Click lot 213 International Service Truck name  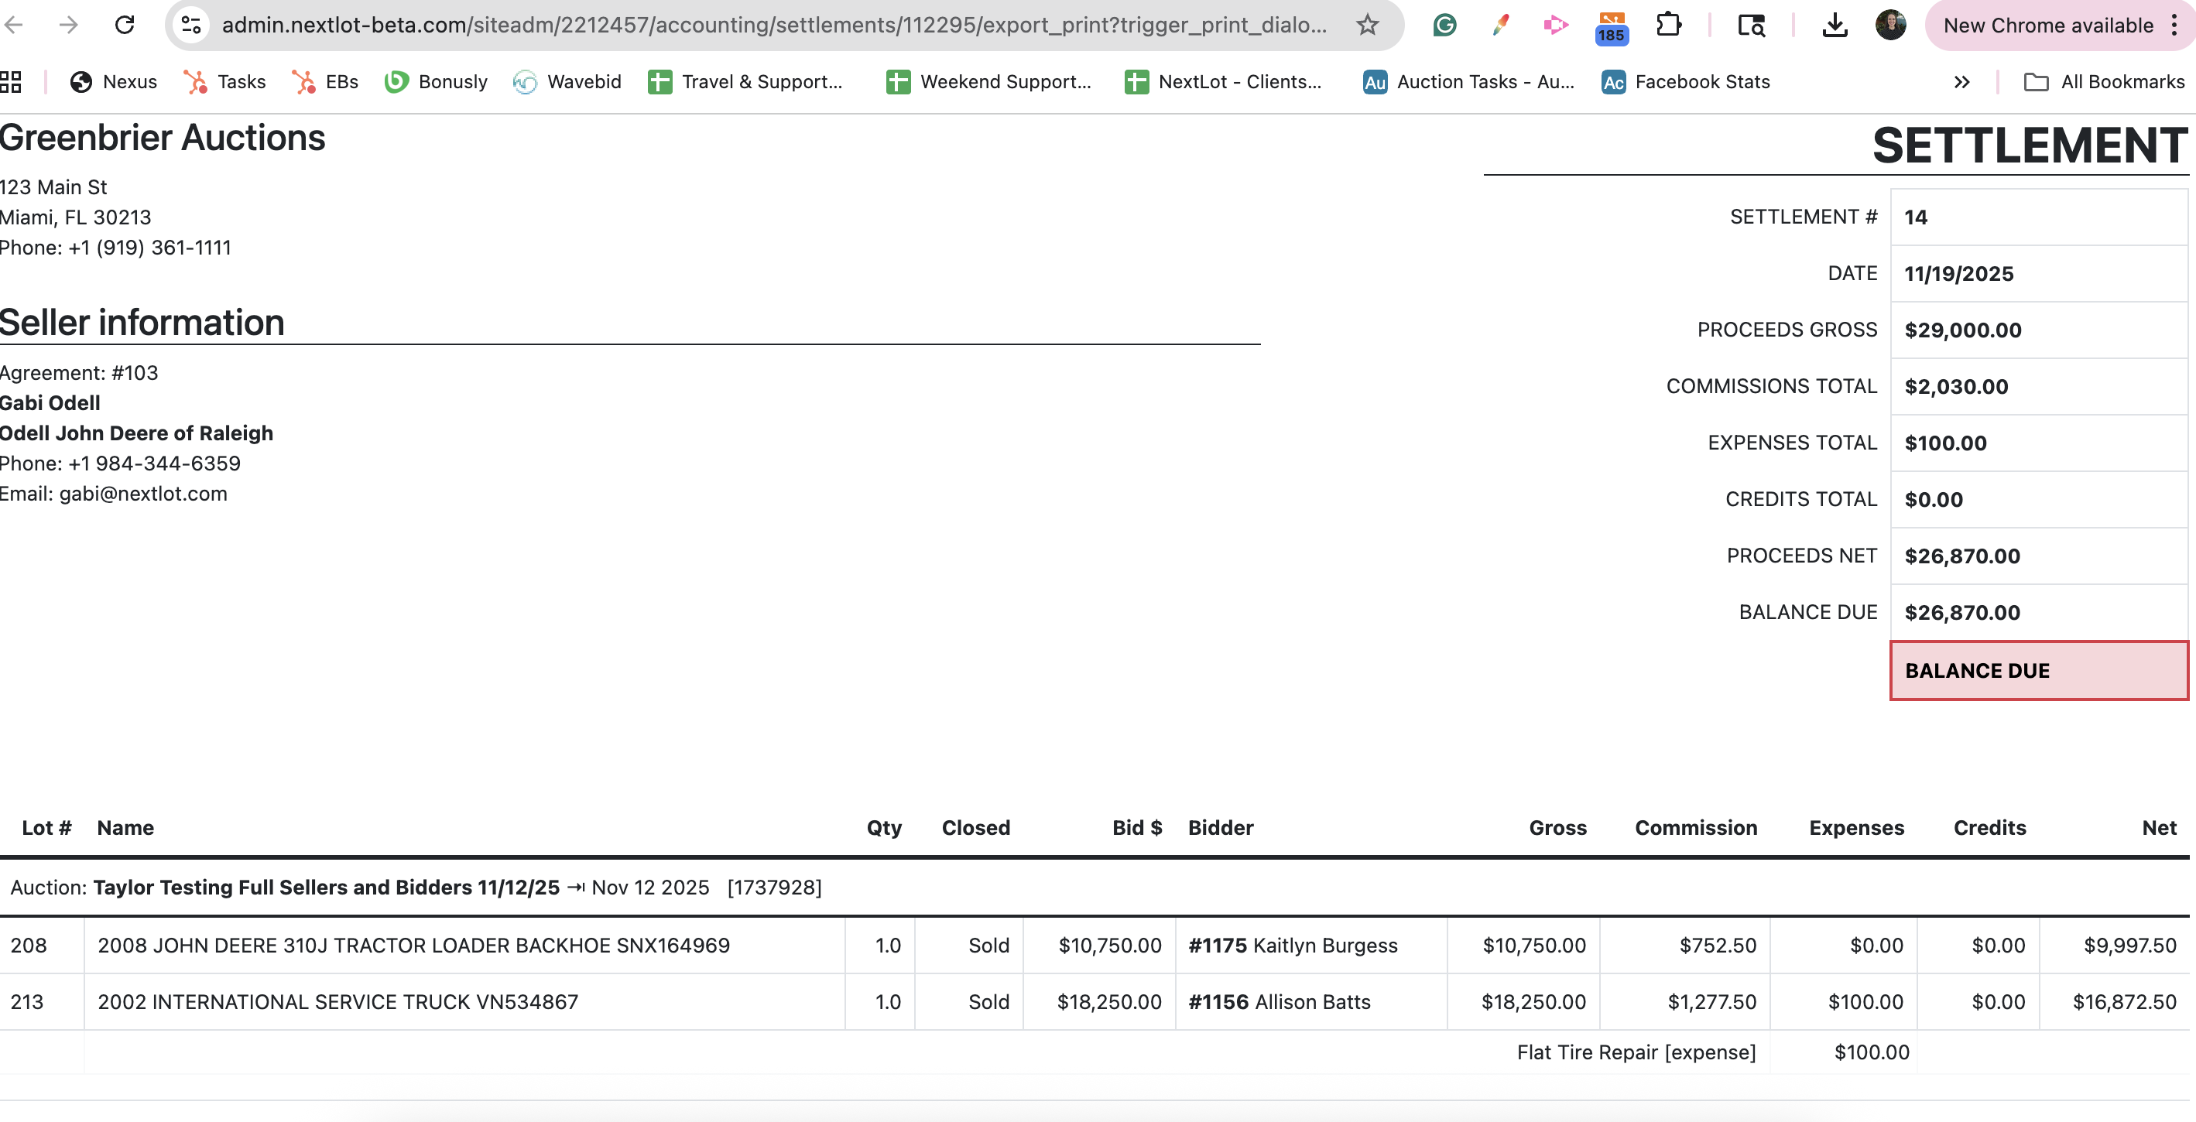pyautogui.click(x=337, y=1002)
